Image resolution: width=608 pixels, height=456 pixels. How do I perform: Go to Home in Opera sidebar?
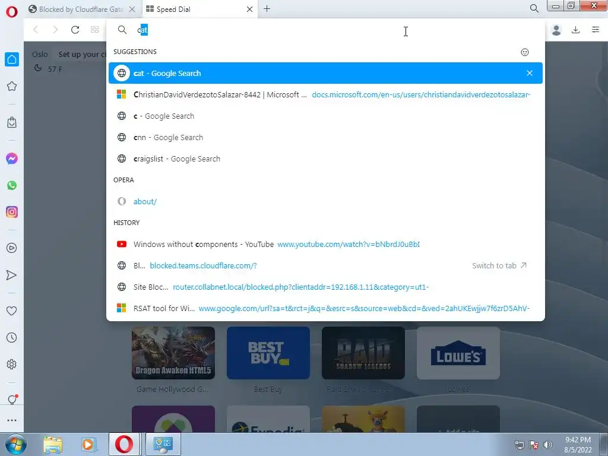click(12, 59)
